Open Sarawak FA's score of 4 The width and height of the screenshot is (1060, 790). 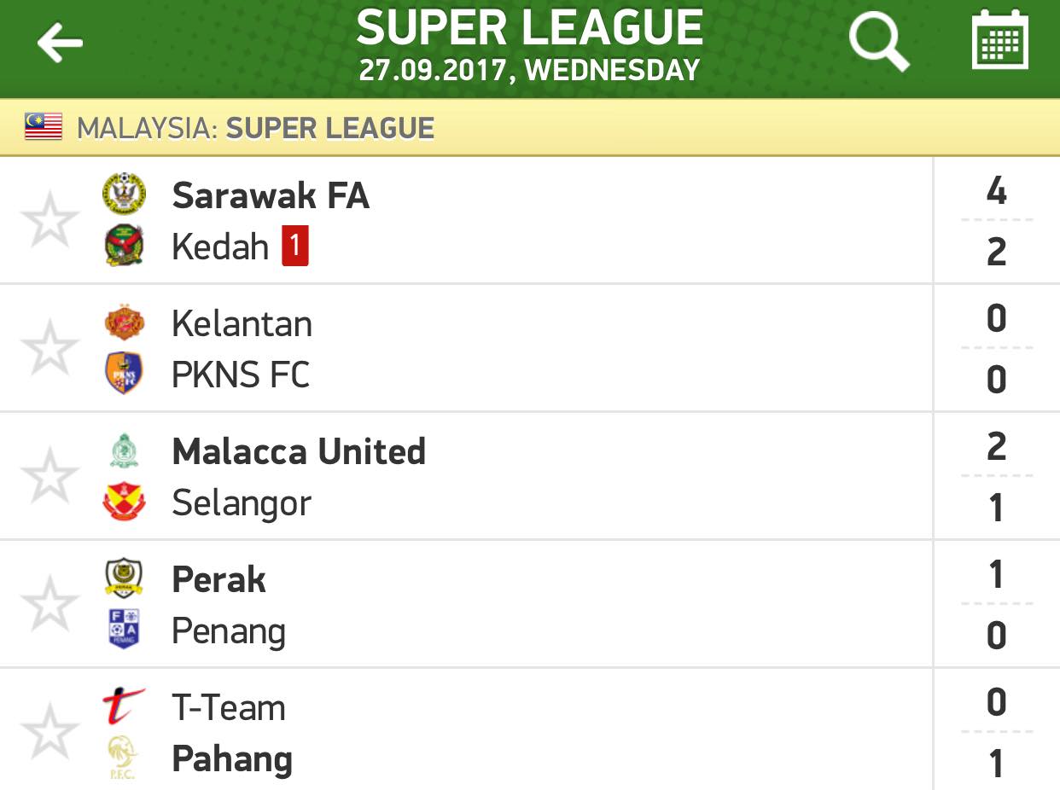pyautogui.click(x=996, y=191)
